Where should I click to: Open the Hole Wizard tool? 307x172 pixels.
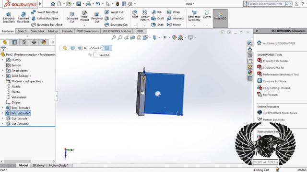click(x=84, y=16)
